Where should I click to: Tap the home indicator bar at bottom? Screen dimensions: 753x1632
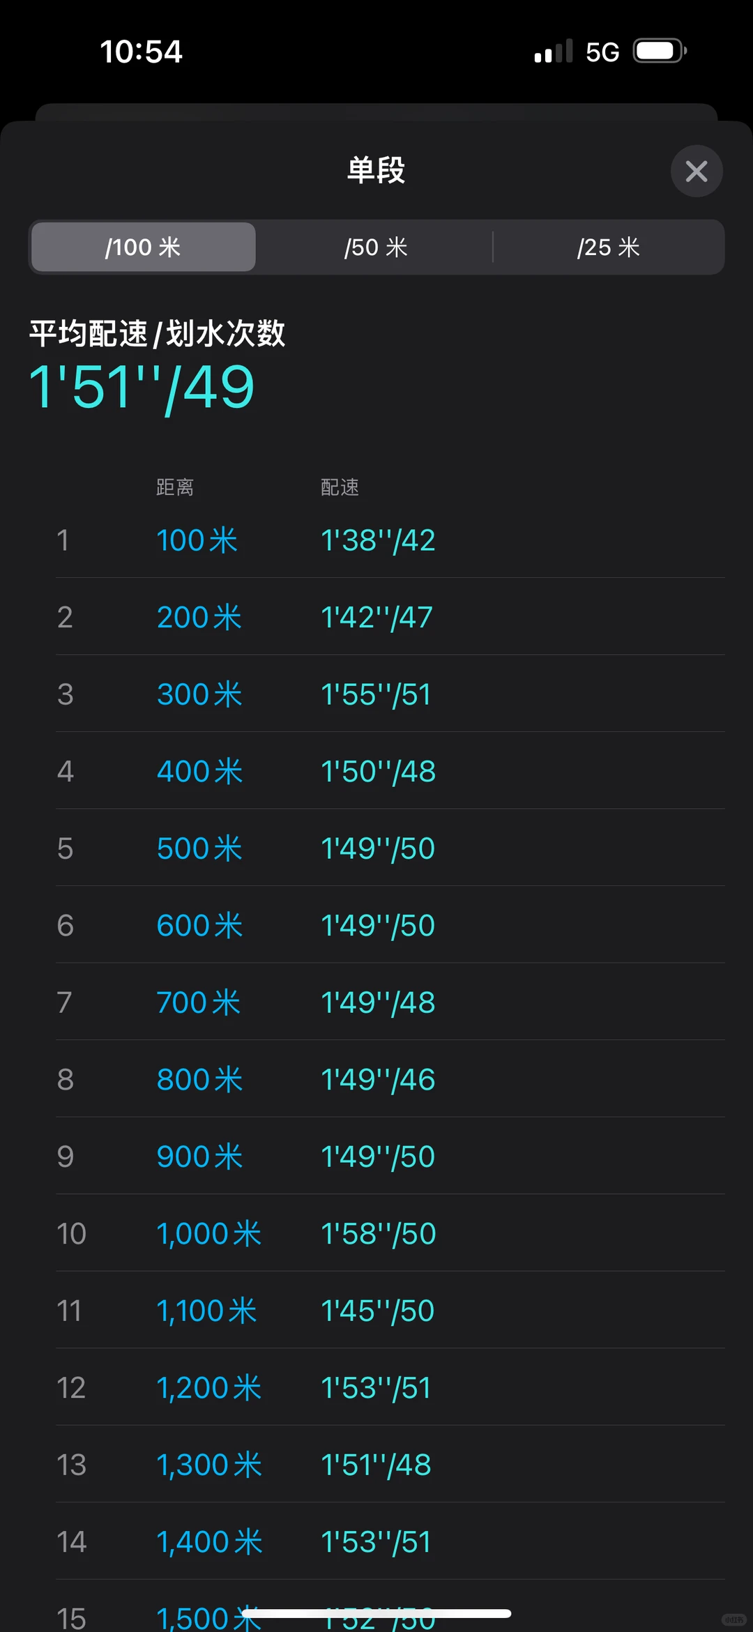(x=376, y=1613)
